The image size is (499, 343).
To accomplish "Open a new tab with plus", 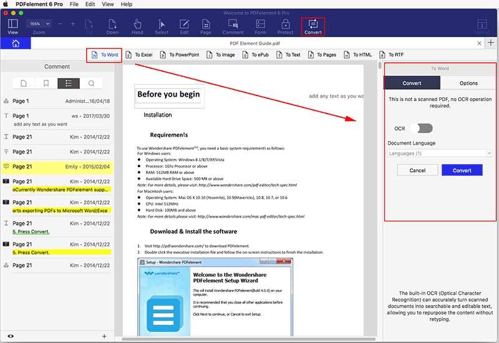I will coord(491,42).
